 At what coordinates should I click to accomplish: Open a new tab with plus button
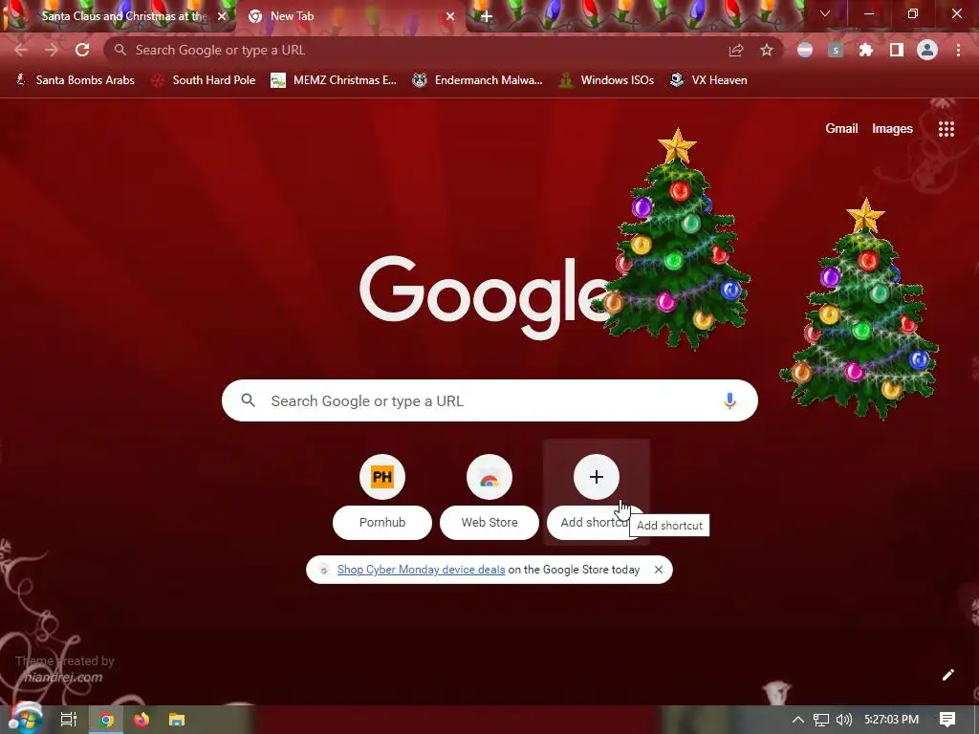pos(487,17)
